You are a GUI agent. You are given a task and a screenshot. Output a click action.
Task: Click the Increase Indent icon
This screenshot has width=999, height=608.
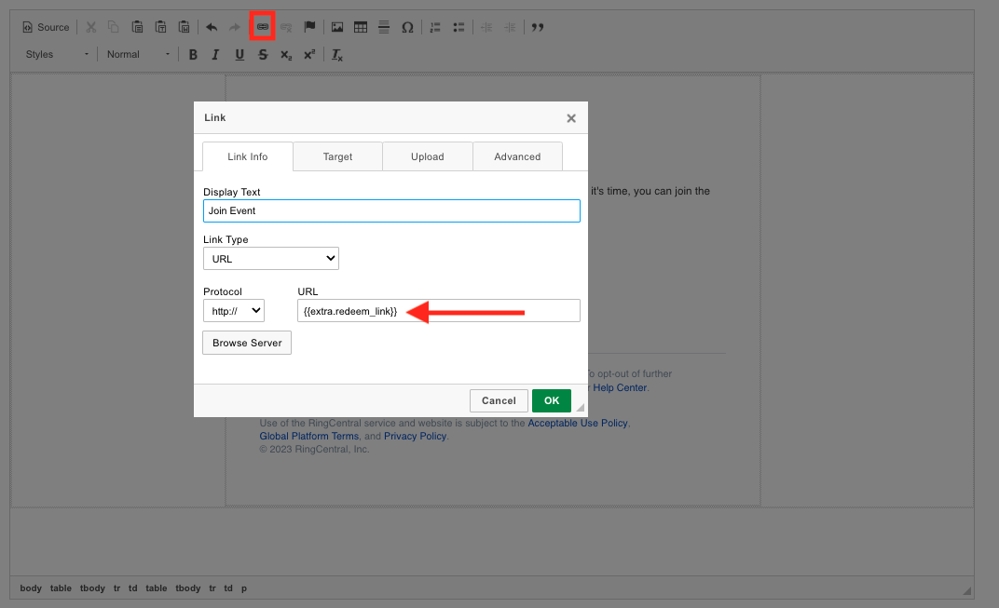pos(510,27)
